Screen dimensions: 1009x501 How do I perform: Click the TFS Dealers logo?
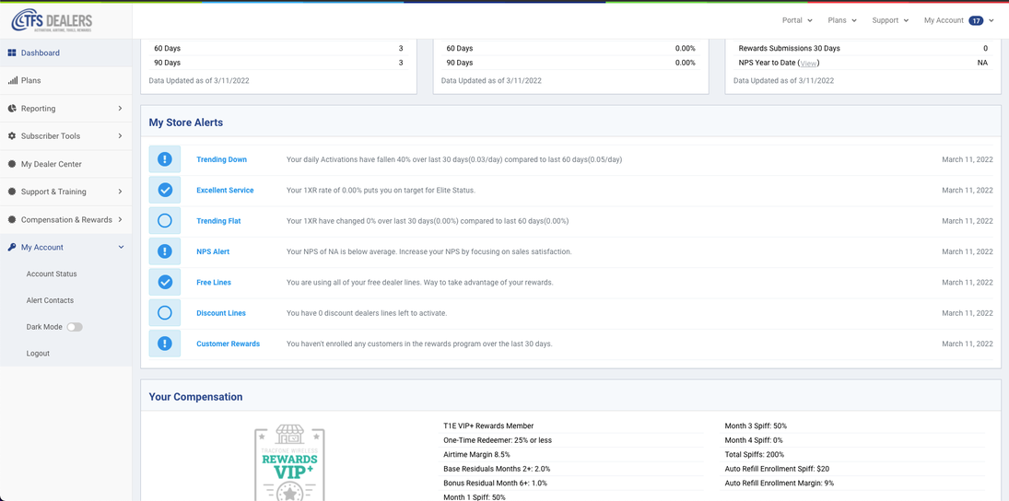pos(53,22)
